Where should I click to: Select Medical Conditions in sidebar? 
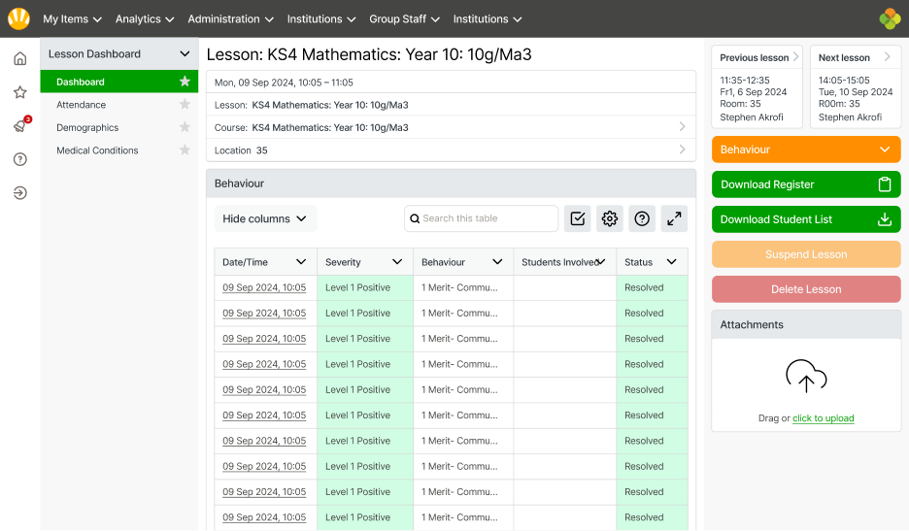click(x=97, y=150)
